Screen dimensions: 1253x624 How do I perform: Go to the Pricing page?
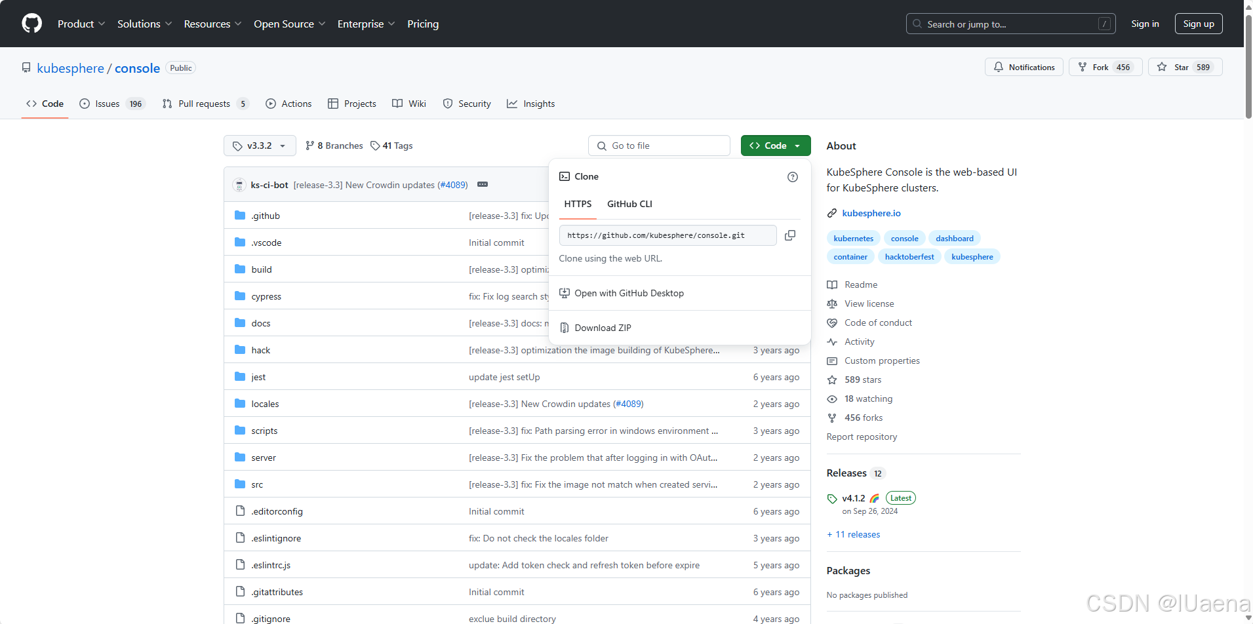point(423,24)
